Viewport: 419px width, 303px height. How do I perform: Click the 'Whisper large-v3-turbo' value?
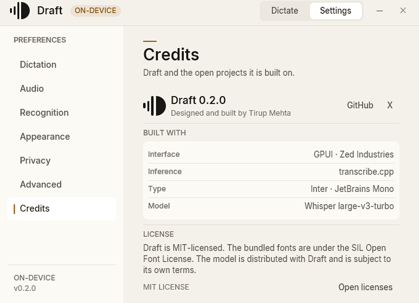tap(349, 206)
